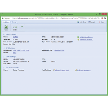Open the From Panel: 2020, 2020 account link
108x108 pixels.
pos(21,50)
